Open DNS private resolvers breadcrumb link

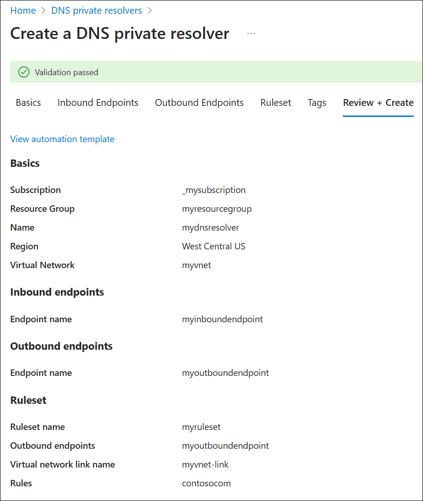pyautogui.click(x=96, y=10)
